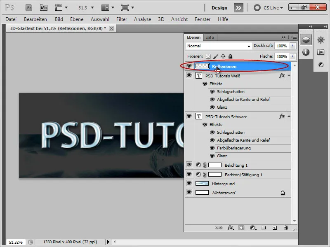Open the Layers panel dock icon
This screenshot has height=247, width=330.
click(x=306, y=40)
